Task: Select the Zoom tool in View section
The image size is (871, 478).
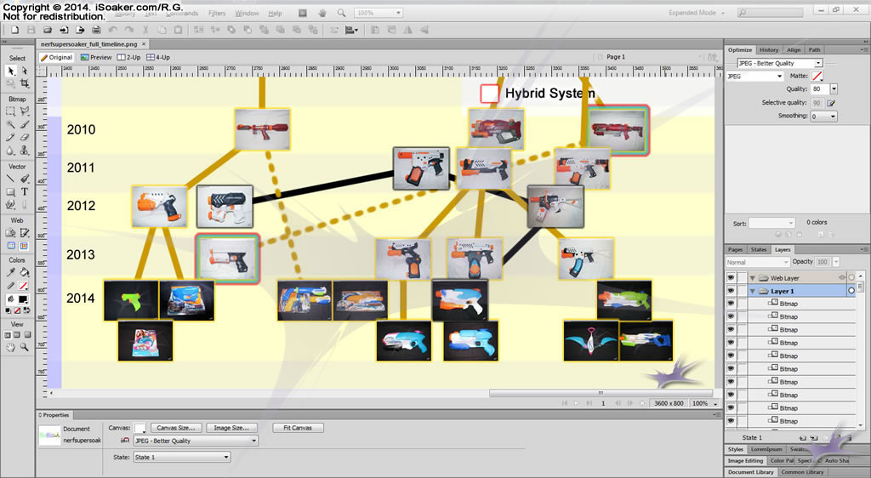Action: click(25, 347)
